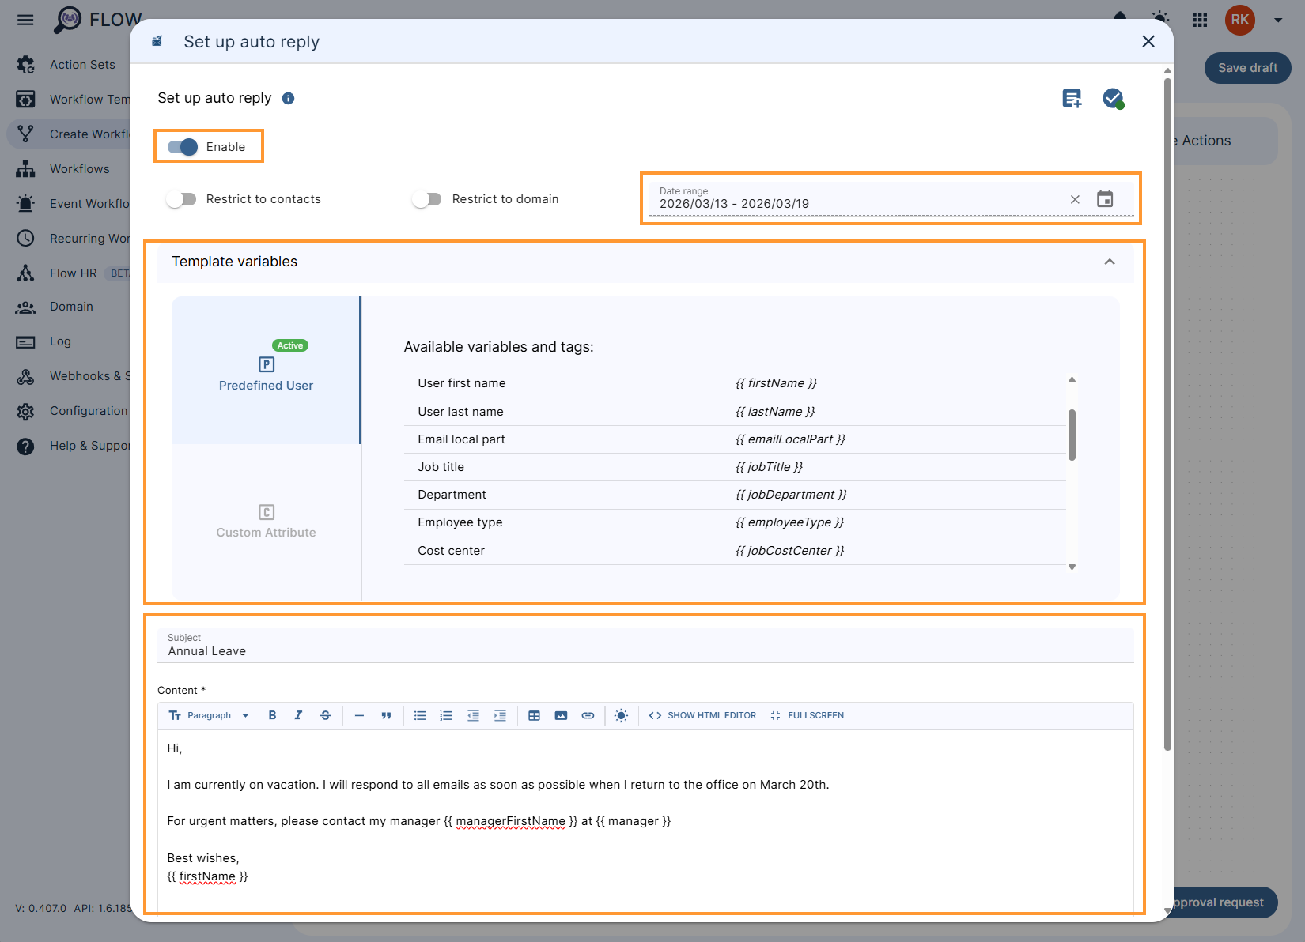Confirm setup via the checkmark icon
Screen dimensions: 1305x942
click(x=1114, y=98)
